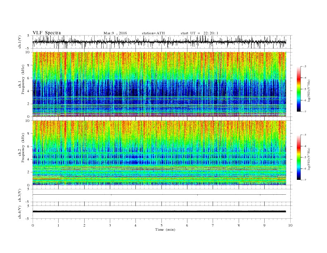Click the time axis tick label "1"
The height and width of the screenshot is (253, 327).
point(58,225)
